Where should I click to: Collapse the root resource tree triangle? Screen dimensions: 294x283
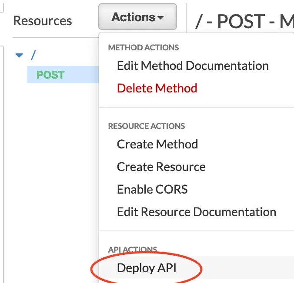pos(19,56)
